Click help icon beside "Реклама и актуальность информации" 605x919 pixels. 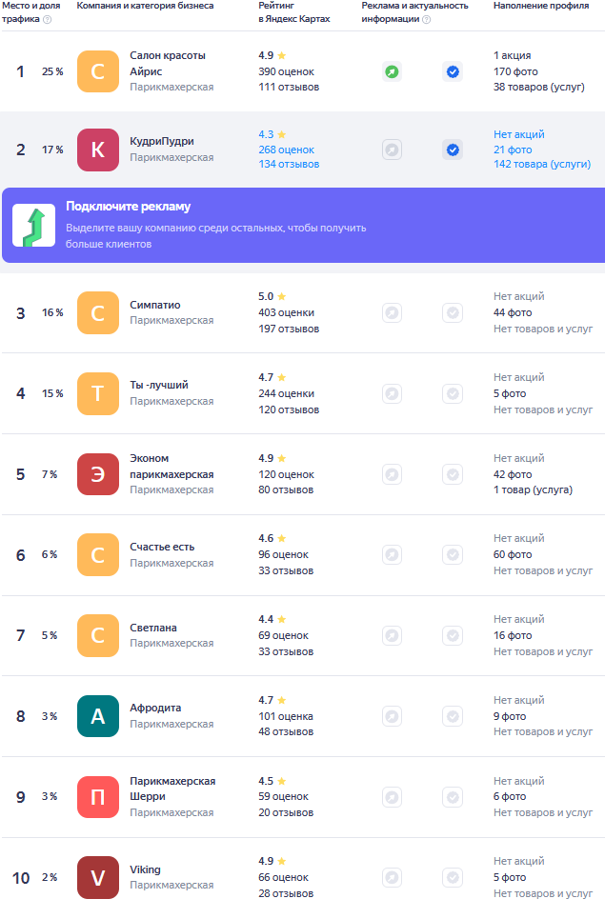click(426, 19)
